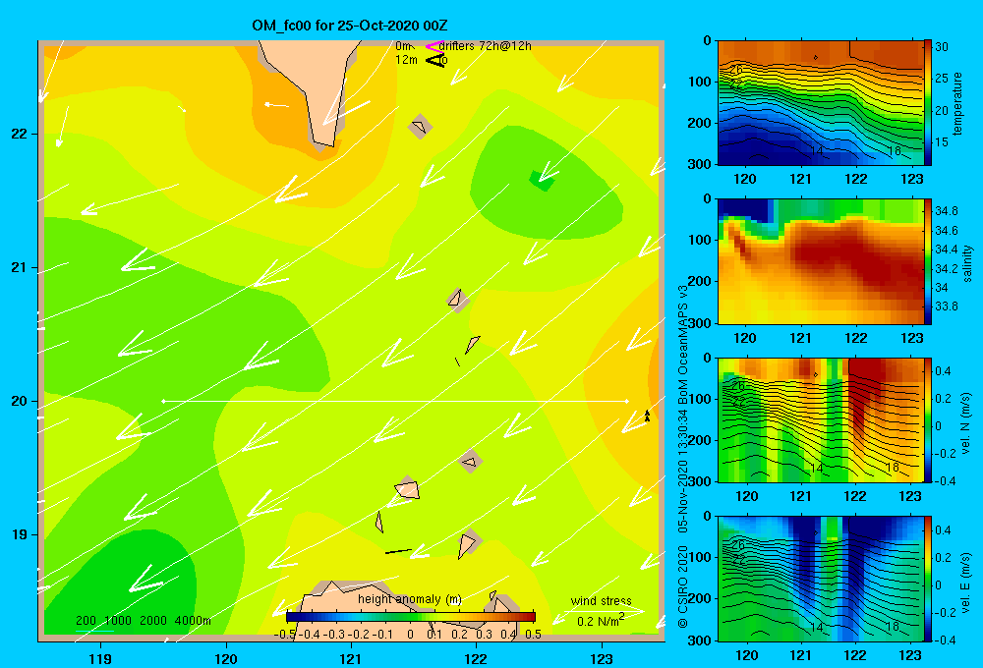The height and width of the screenshot is (668, 983).
Task: Click the salinity color bar
Action: 928,261
